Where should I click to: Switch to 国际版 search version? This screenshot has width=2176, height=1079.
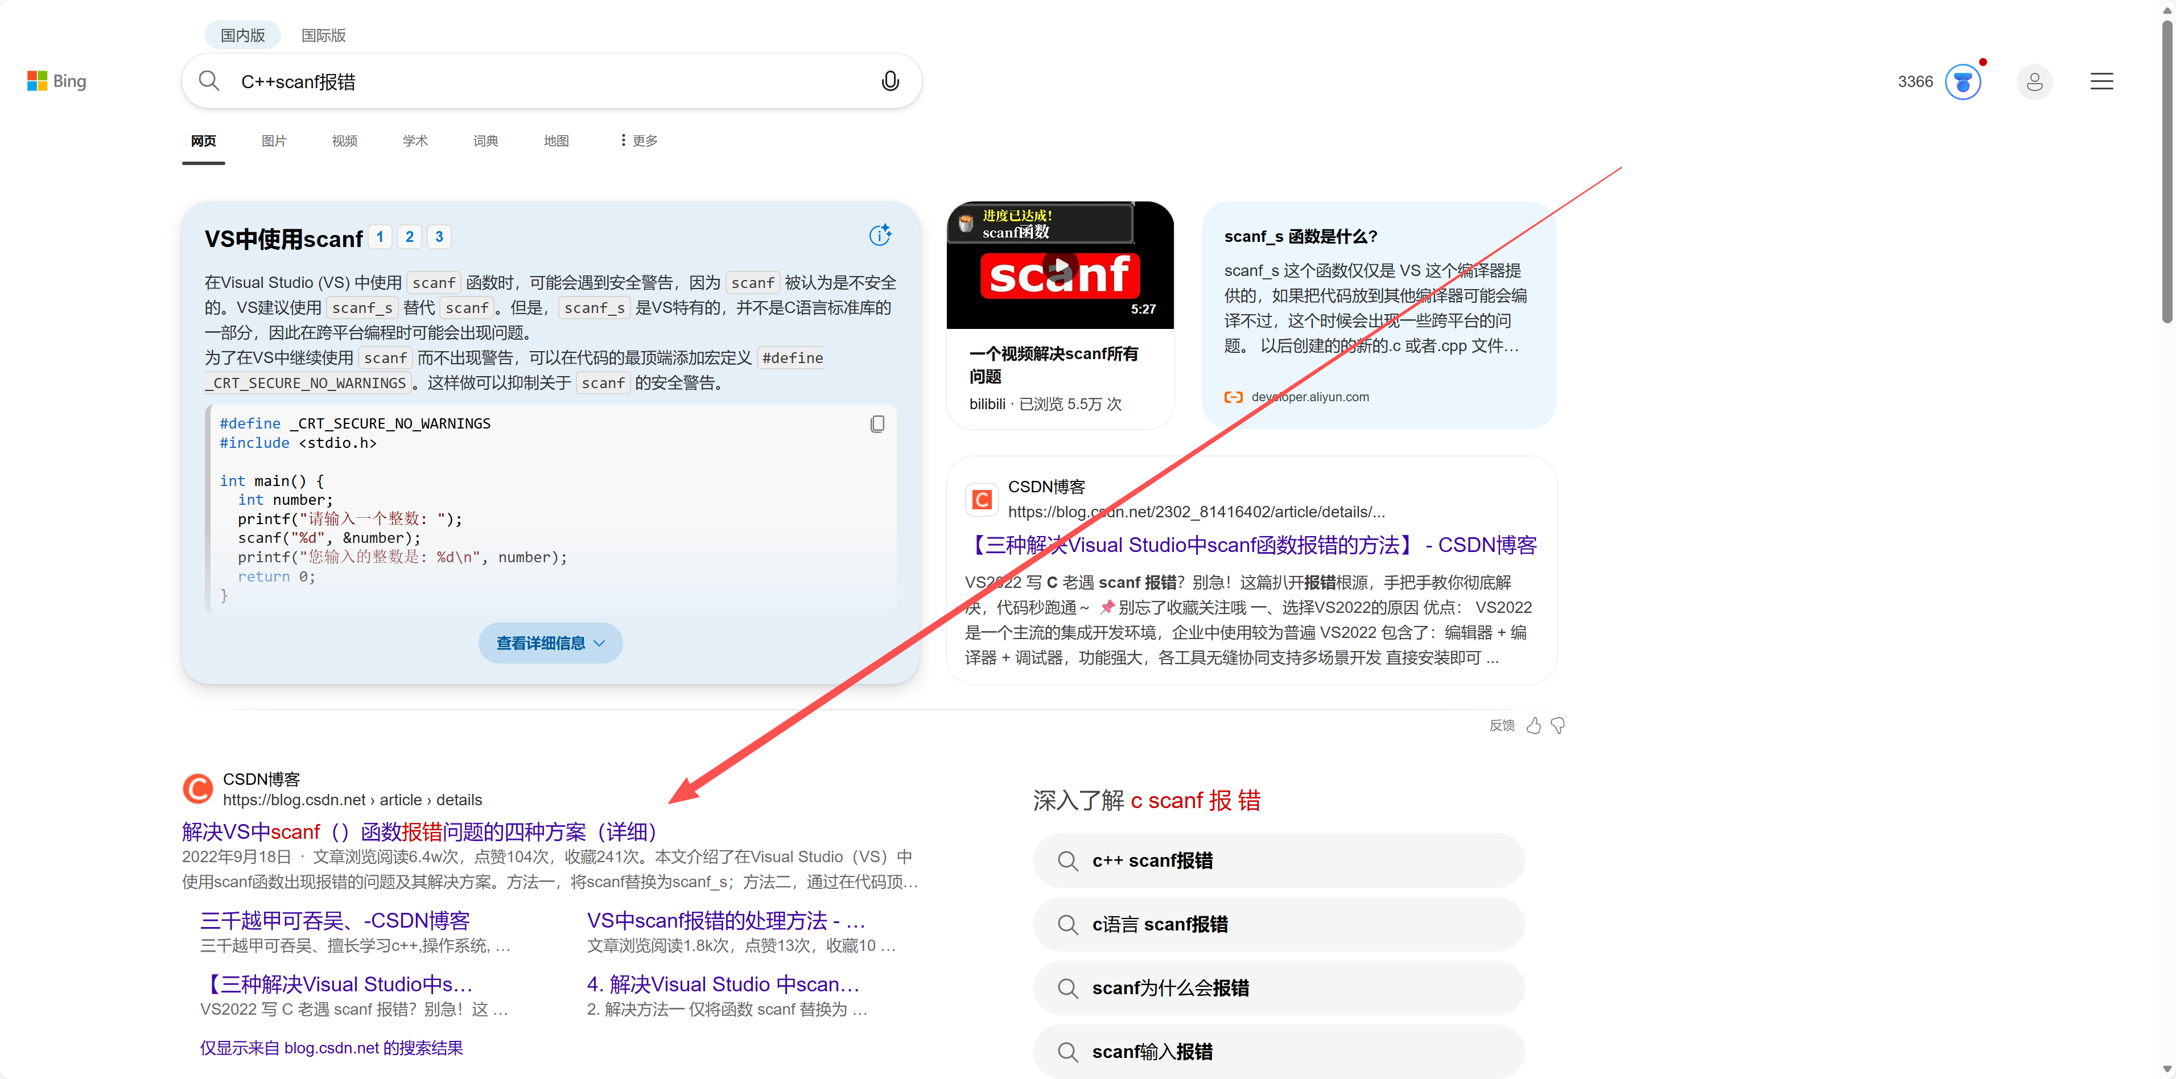324,35
